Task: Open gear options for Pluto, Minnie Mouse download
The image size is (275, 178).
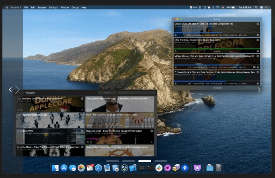Action: pos(258,84)
